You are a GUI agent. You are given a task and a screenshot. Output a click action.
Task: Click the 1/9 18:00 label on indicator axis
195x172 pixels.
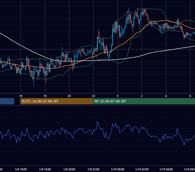click(x=45, y=169)
